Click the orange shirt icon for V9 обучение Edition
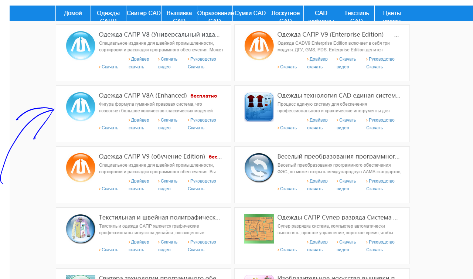This screenshot has width=473, height=279. [x=81, y=167]
